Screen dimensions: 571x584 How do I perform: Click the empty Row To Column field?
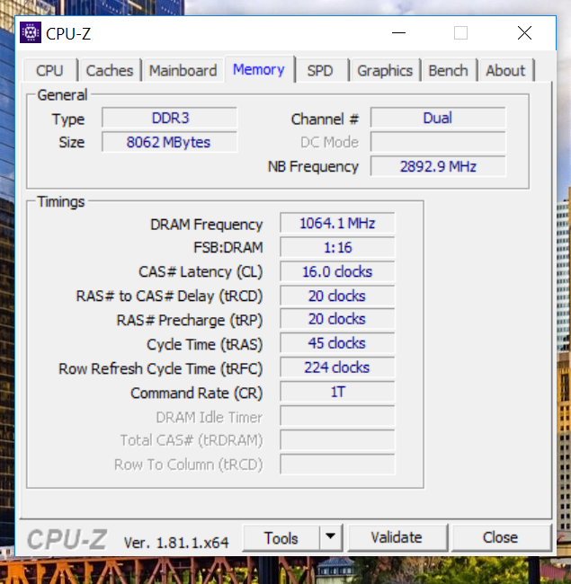coord(337,465)
